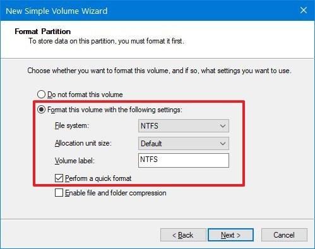Viewport: 315px width, 249px height.
Task: Open the File system NTFS combo box
Action: tap(184, 126)
